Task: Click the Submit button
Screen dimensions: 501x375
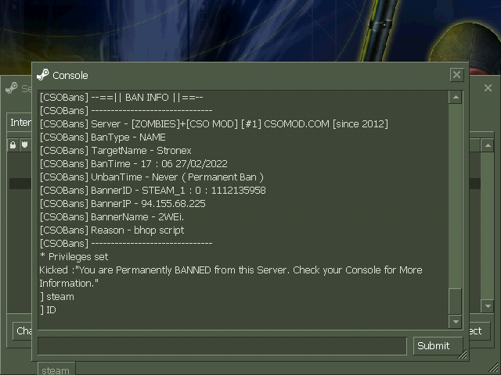Action: pyautogui.click(x=438, y=345)
